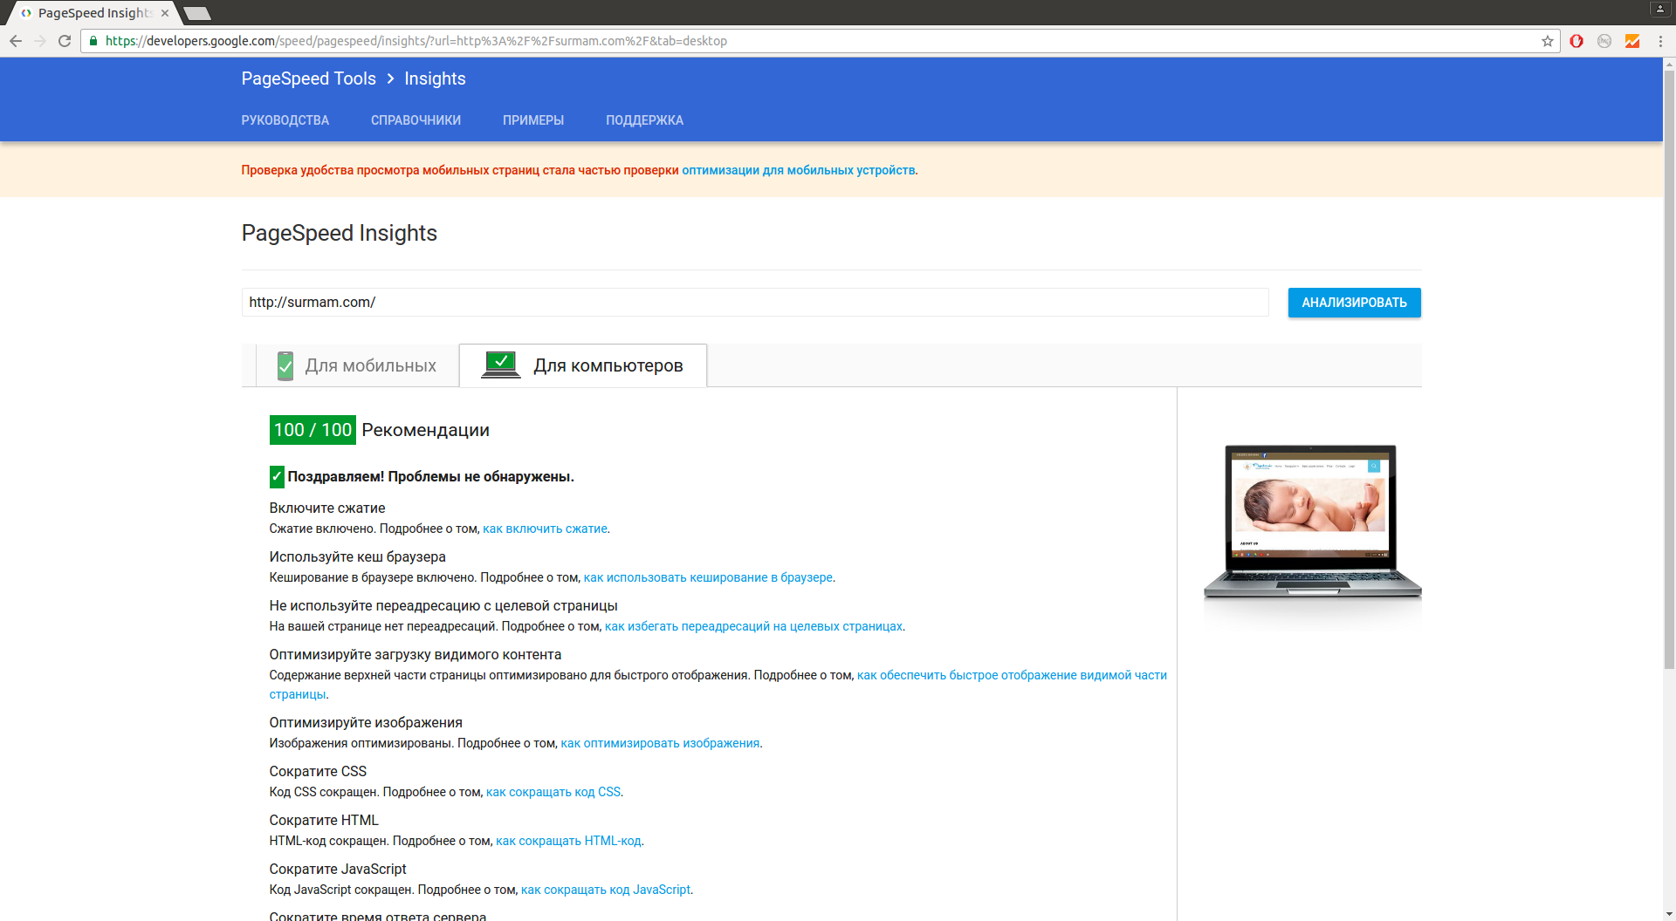Open link как сокращать код CSS

point(553,792)
